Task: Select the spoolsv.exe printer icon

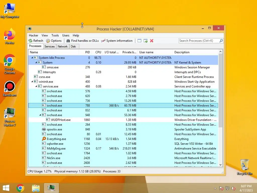Action: 44,129
